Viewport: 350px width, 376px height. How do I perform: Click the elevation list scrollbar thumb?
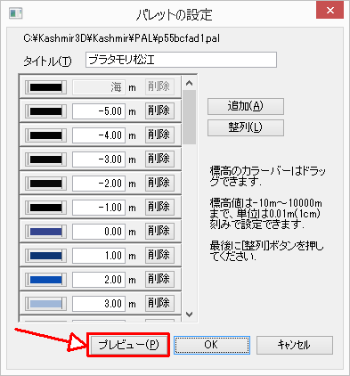pyautogui.click(x=190, y=118)
